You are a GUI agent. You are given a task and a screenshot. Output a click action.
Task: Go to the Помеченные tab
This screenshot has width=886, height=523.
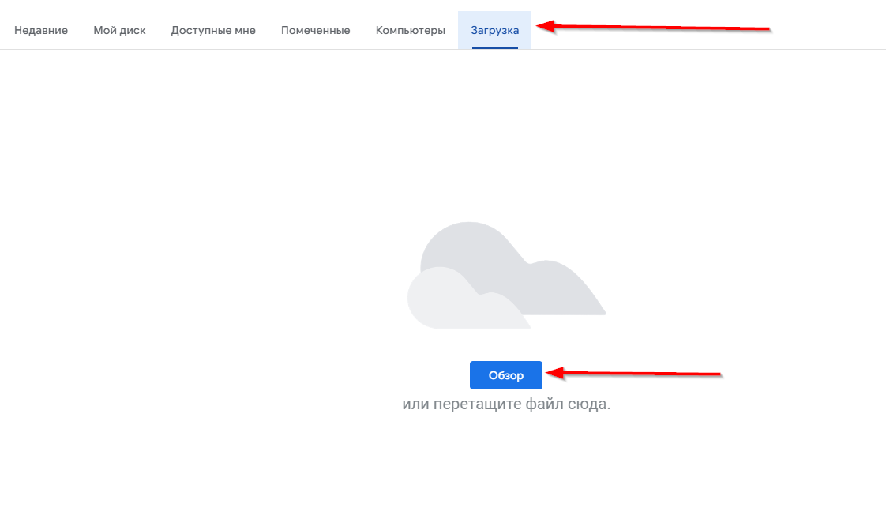[x=315, y=31]
